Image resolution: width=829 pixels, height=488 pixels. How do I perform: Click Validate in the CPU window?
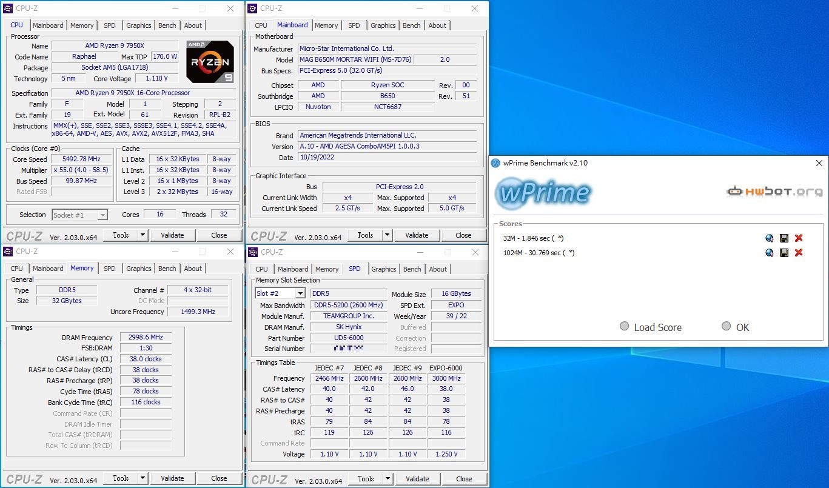point(172,235)
